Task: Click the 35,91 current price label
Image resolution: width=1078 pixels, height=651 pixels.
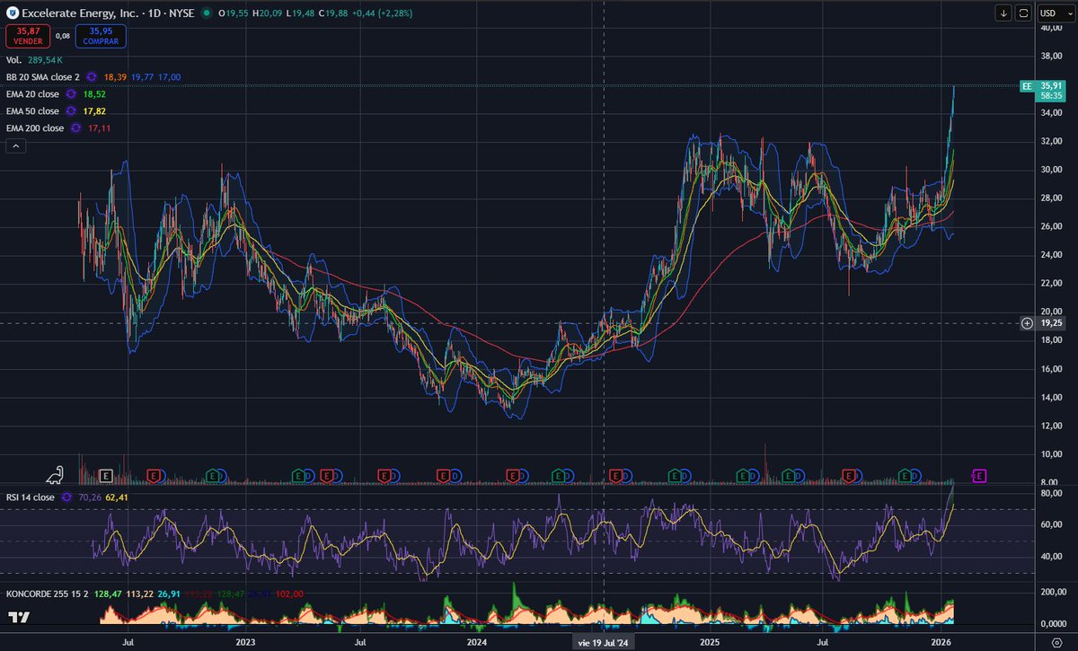Action: (x=1050, y=86)
